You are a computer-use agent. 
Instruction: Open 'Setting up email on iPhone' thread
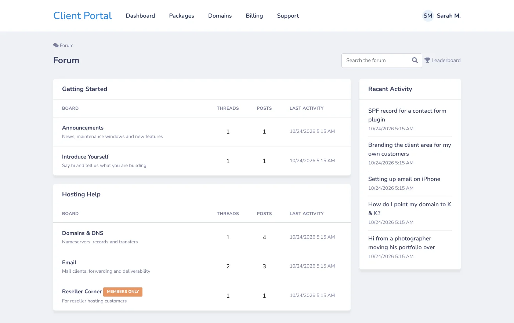[404, 179]
